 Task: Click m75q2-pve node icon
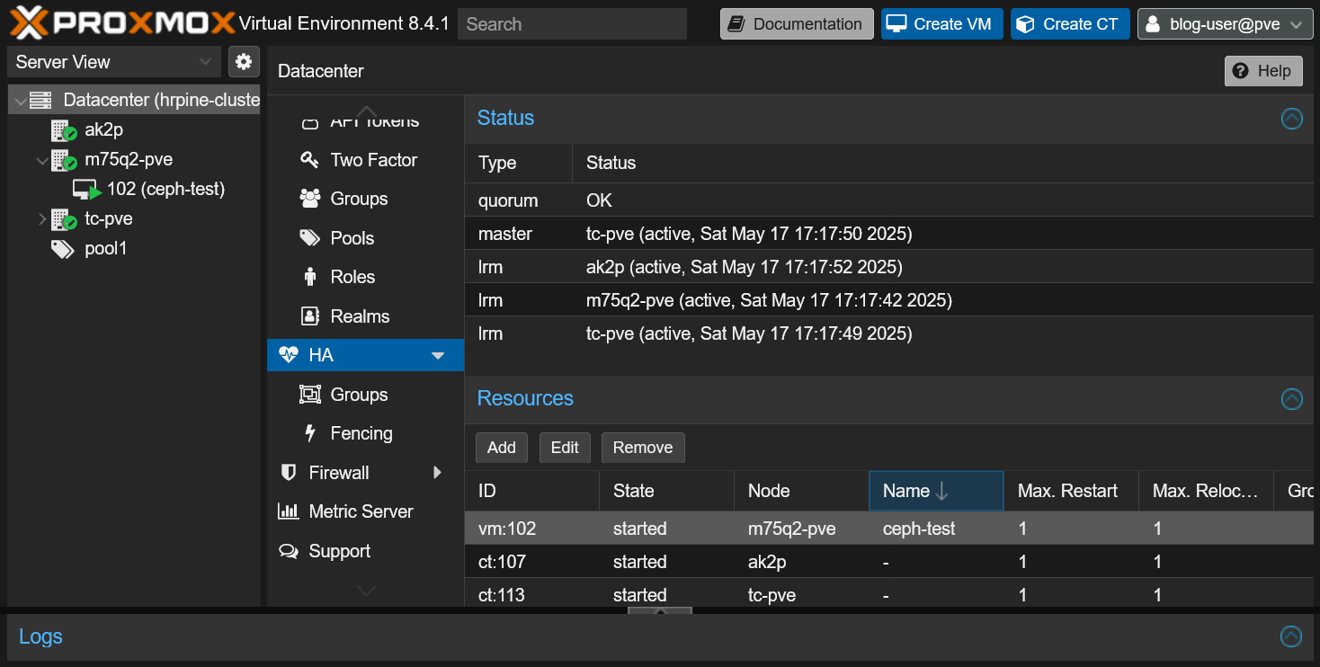click(x=63, y=160)
